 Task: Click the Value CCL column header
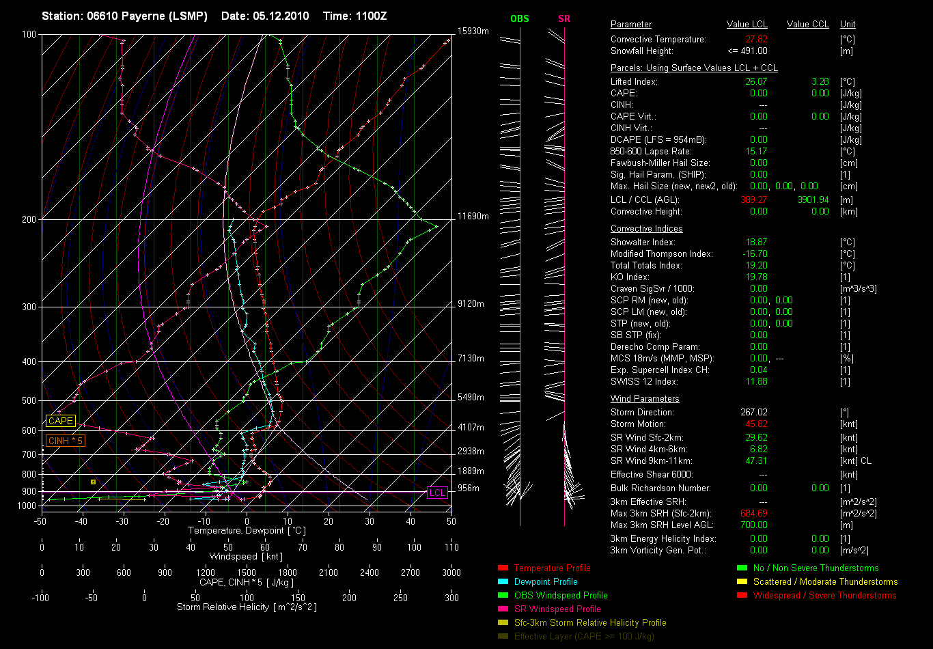[x=807, y=25]
